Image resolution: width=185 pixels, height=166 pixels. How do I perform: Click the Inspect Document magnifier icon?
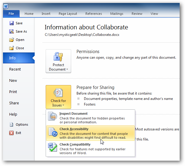click(52, 116)
